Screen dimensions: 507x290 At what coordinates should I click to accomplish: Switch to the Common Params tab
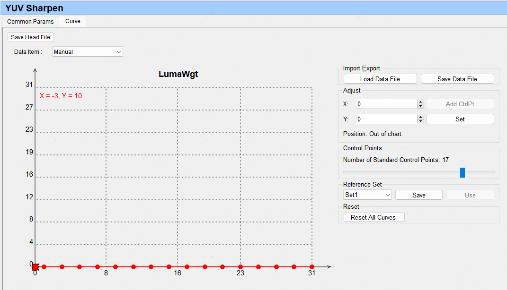30,22
